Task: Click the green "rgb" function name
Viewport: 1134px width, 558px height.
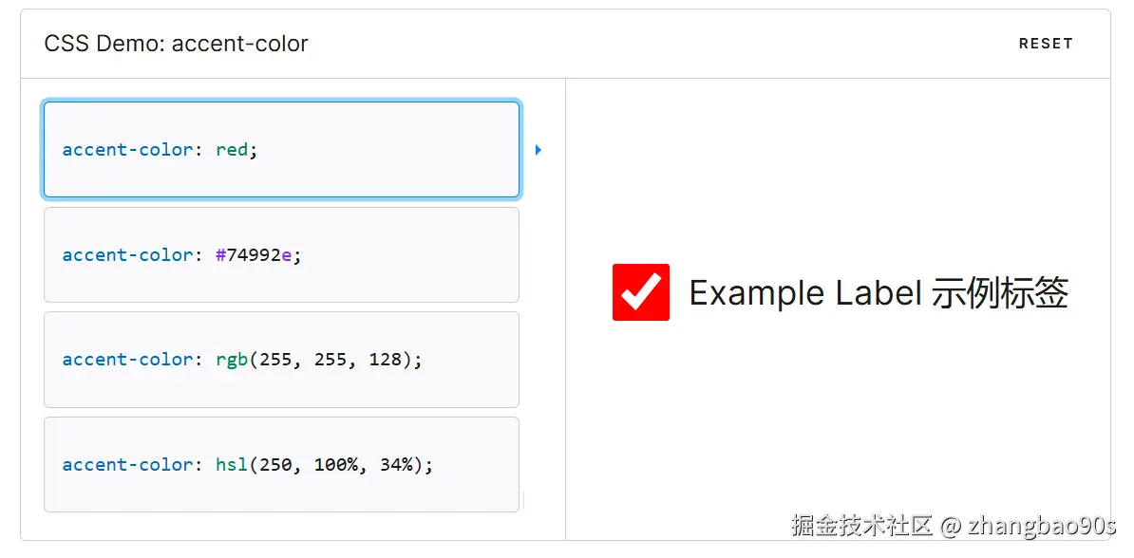Action: [x=232, y=360]
